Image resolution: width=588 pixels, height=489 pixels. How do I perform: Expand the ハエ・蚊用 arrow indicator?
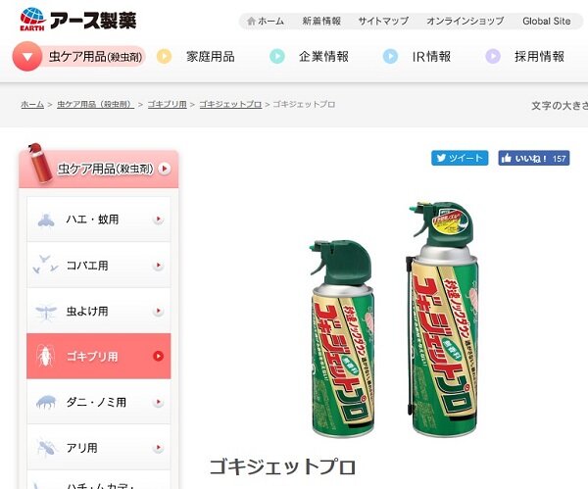(x=159, y=219)
